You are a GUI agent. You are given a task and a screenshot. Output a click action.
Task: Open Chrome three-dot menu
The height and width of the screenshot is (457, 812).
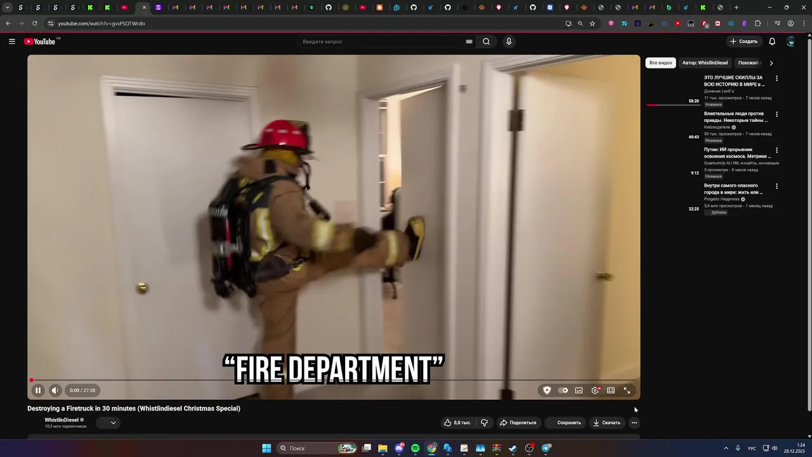point(803,23)
